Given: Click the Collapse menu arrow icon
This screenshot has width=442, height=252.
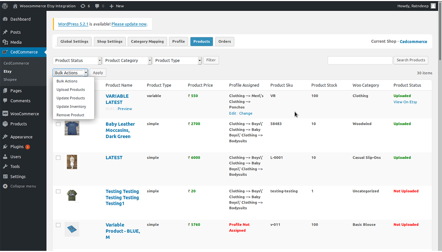Looking at the screenshot, I should [5, 186].
